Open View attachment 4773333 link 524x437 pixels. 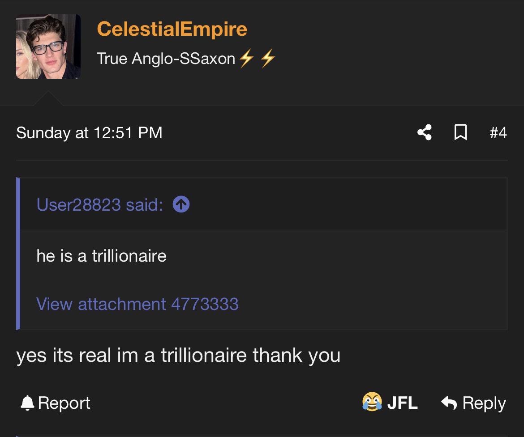(x=137, y=304)
